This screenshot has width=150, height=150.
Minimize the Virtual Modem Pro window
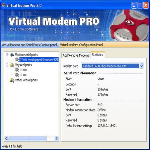pyautogui.click(x=134, y=5)
